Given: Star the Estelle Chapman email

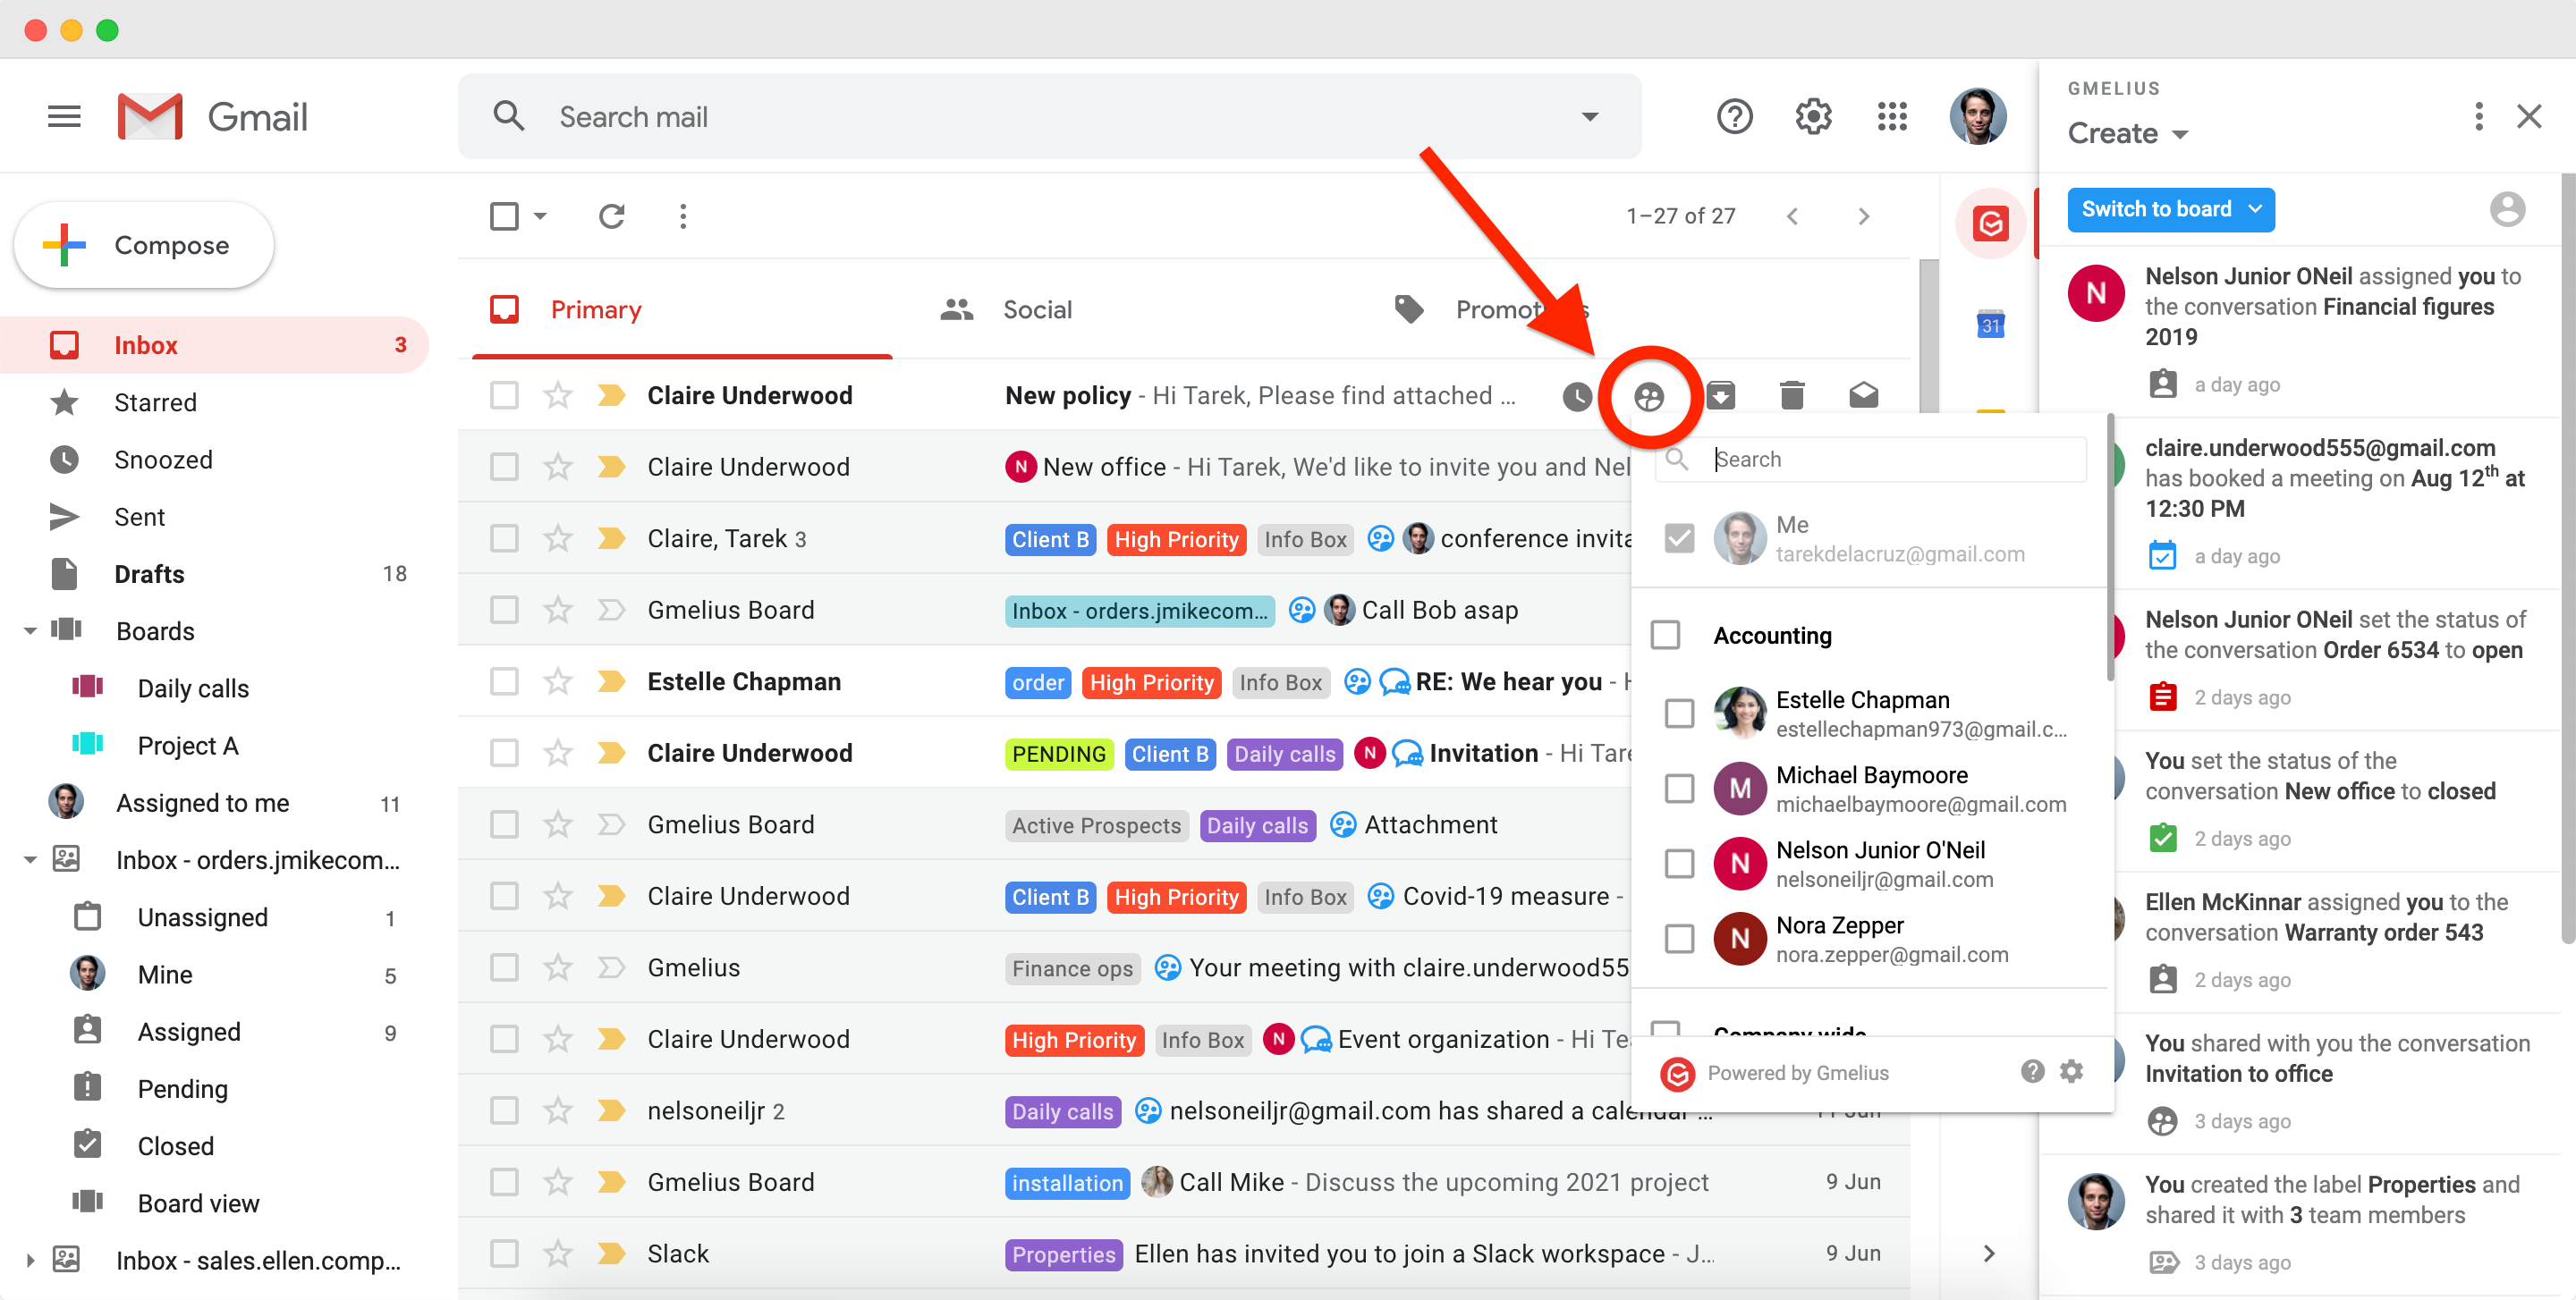Looking at the screenshot, I should click(x=557, y=681).
